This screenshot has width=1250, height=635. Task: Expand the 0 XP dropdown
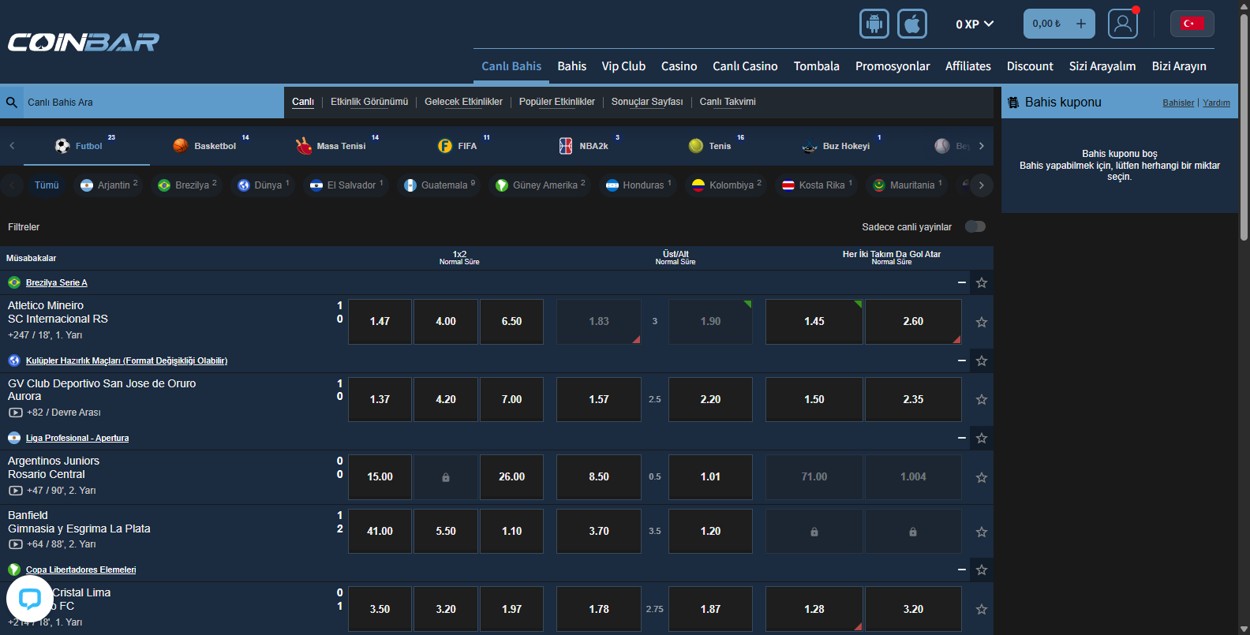pos(974,24)
